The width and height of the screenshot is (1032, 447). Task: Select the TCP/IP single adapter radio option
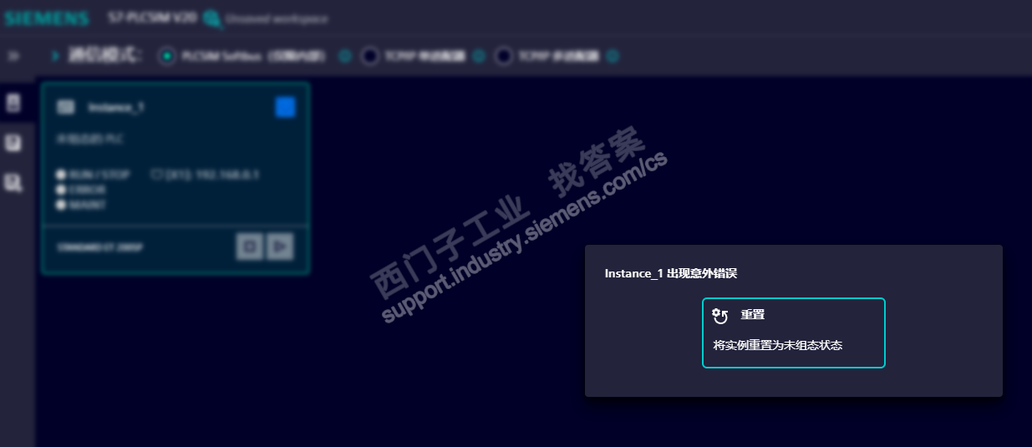click(x=370, y=56)
